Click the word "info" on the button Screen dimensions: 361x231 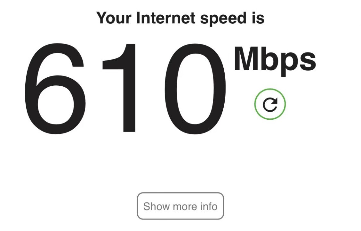[x=209, y=206]
